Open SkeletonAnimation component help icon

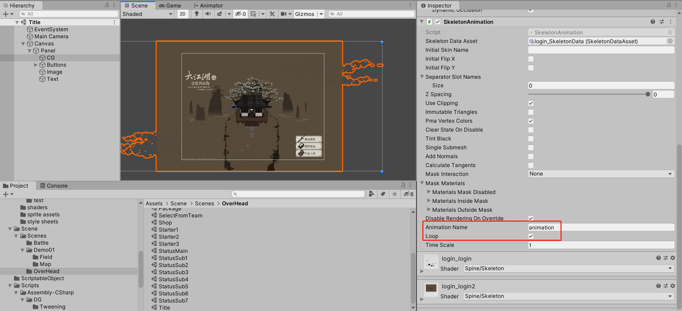click(x=653, y=22)
